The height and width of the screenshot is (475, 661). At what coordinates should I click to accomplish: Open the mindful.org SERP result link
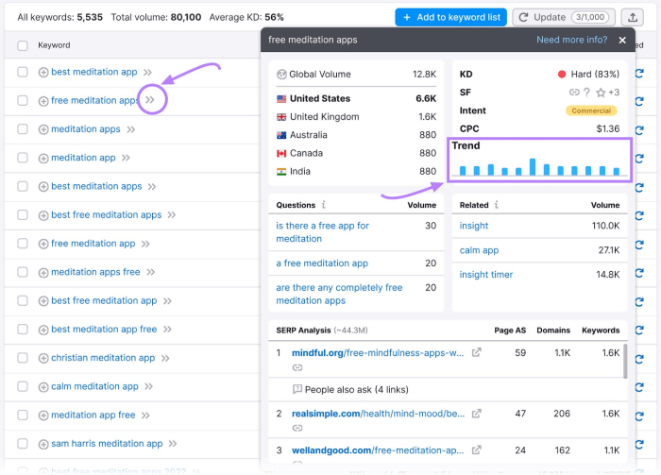[378, 353]
